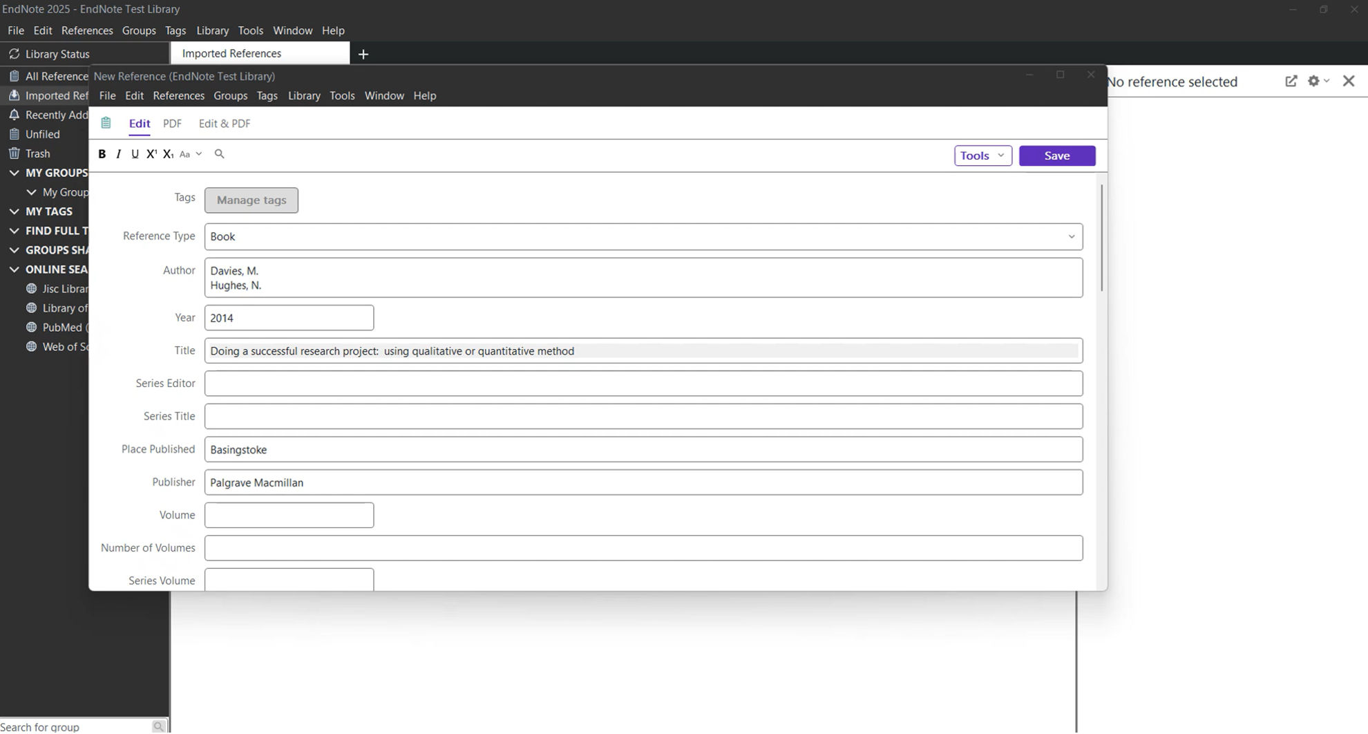
Task: Click the find magnifier icon in toolbar
Action: [220, 154]
